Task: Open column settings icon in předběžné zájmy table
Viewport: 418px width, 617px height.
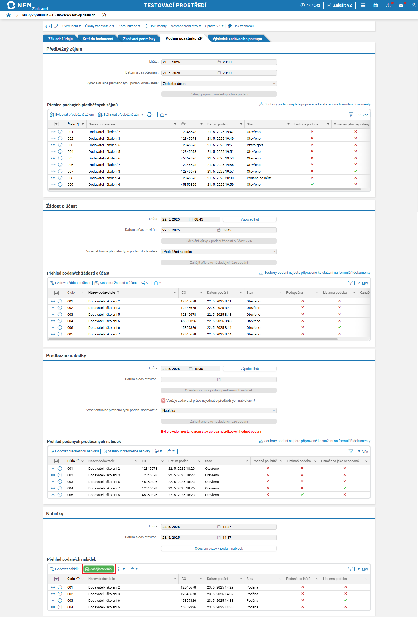Action: coord(57,124)
